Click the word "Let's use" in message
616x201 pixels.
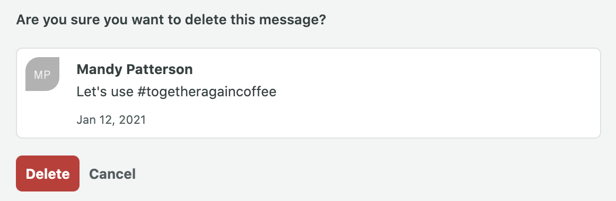(x=105, y=92)
